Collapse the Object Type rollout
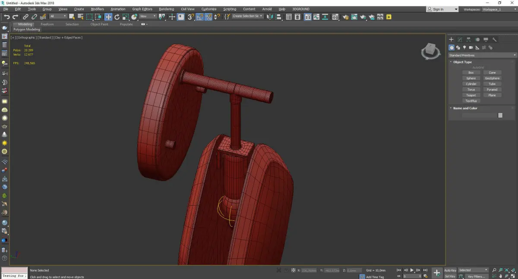This screenshot has width=518, height=279. point(462,62)
